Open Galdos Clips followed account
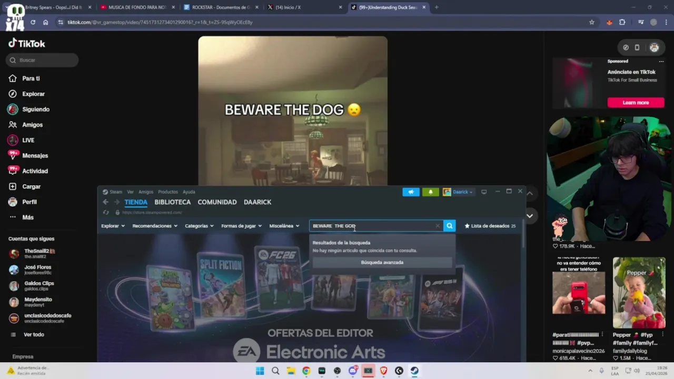Viewport: 674px width, 379px height. tap(39, 286)
